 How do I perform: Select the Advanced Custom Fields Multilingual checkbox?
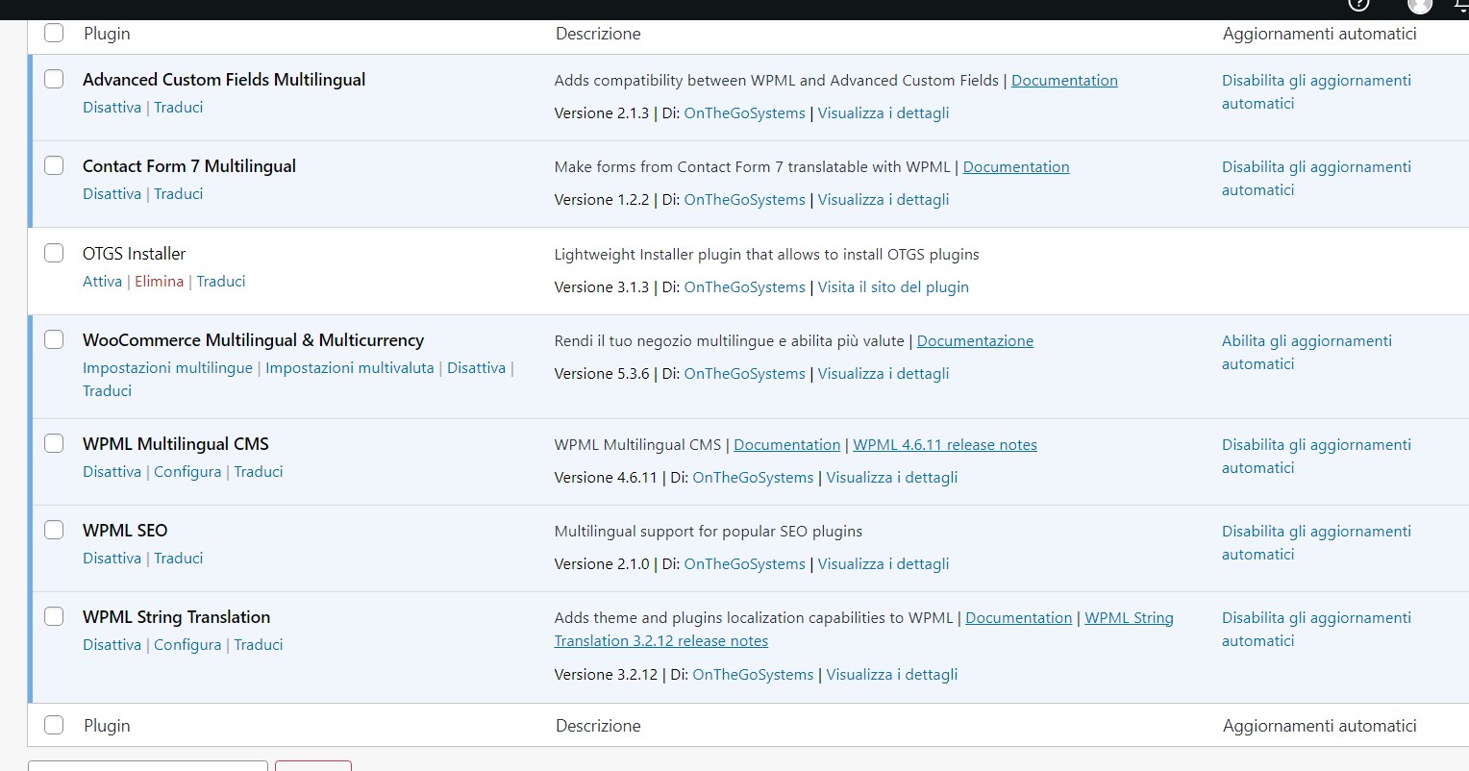[54, 79]
